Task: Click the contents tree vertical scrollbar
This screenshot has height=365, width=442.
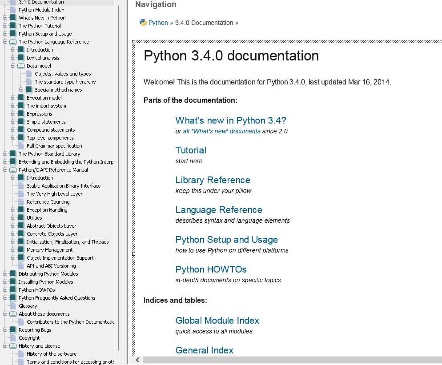Action: click(x=118, y=177)
